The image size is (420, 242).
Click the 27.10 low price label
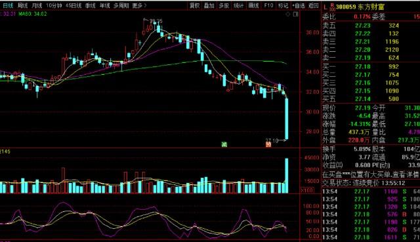point(272,140)
